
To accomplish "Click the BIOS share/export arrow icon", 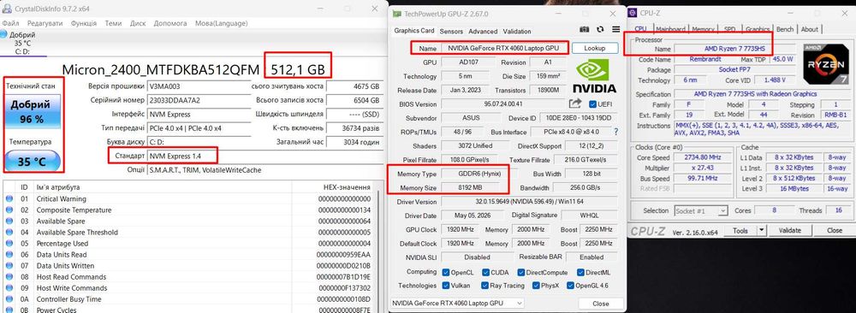I will [575, 103].
